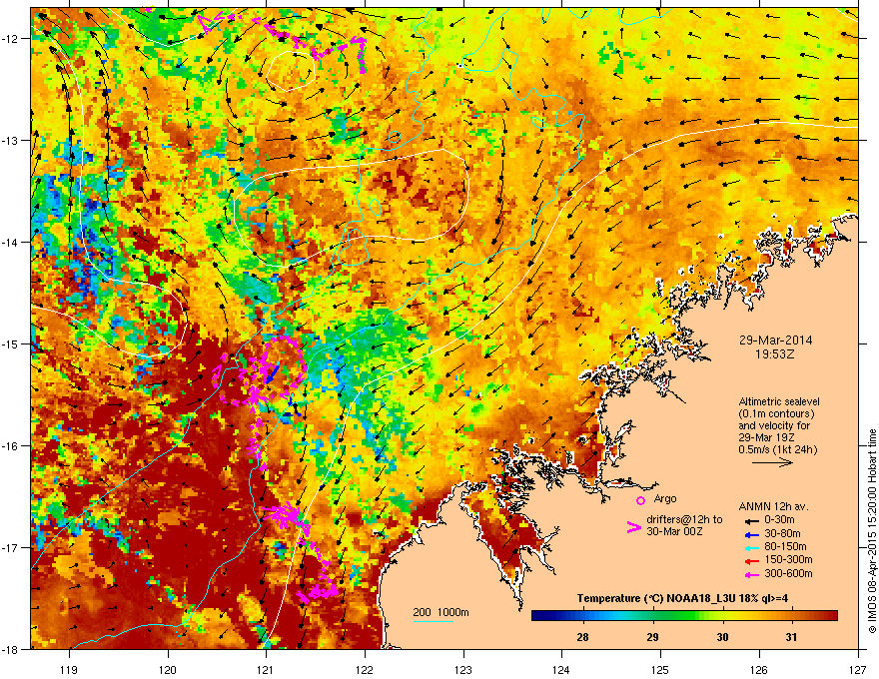This screenshot has height=679, width=879.
Task: Click the Altimetric sealevel caption line
Action: coord(779,401)
